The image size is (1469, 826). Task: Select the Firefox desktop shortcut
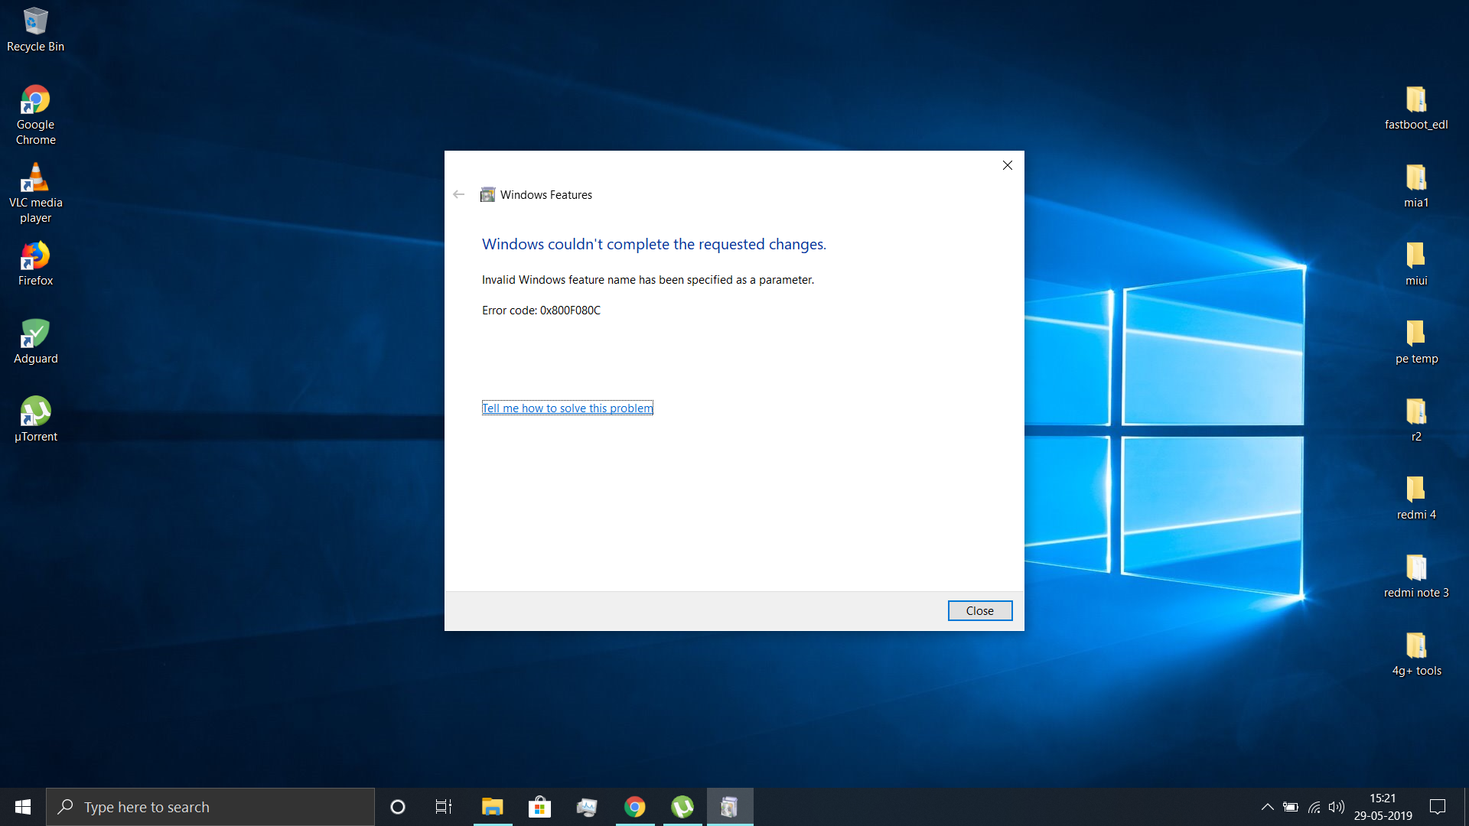[35, 263]
